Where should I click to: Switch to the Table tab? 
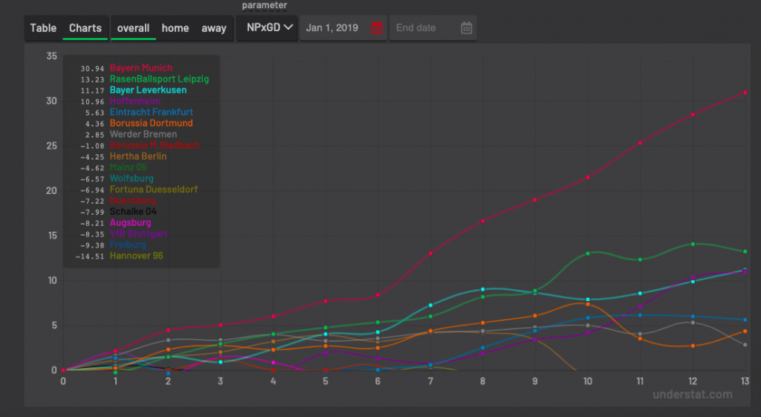coord(43,28)
